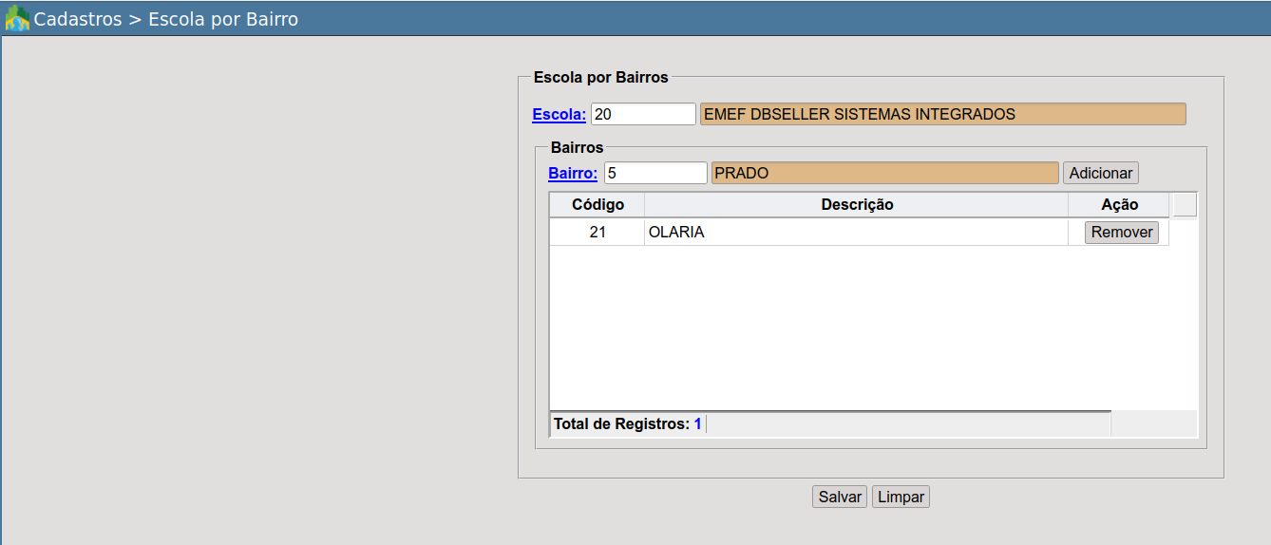1271x545 pixels.
Task: Focus the Bairro code field containing 5
Action: point(655,173)
